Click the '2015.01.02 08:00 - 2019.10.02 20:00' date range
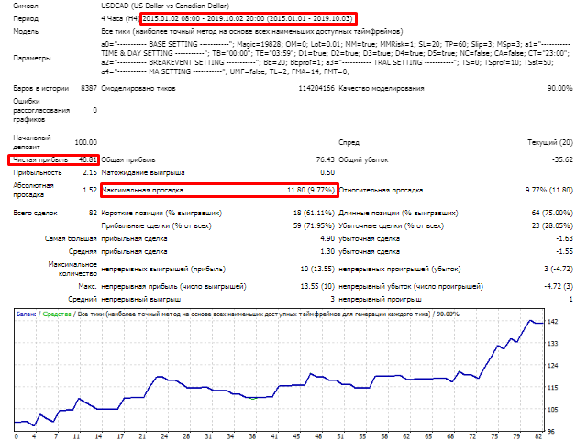 [x=204, y=18]
